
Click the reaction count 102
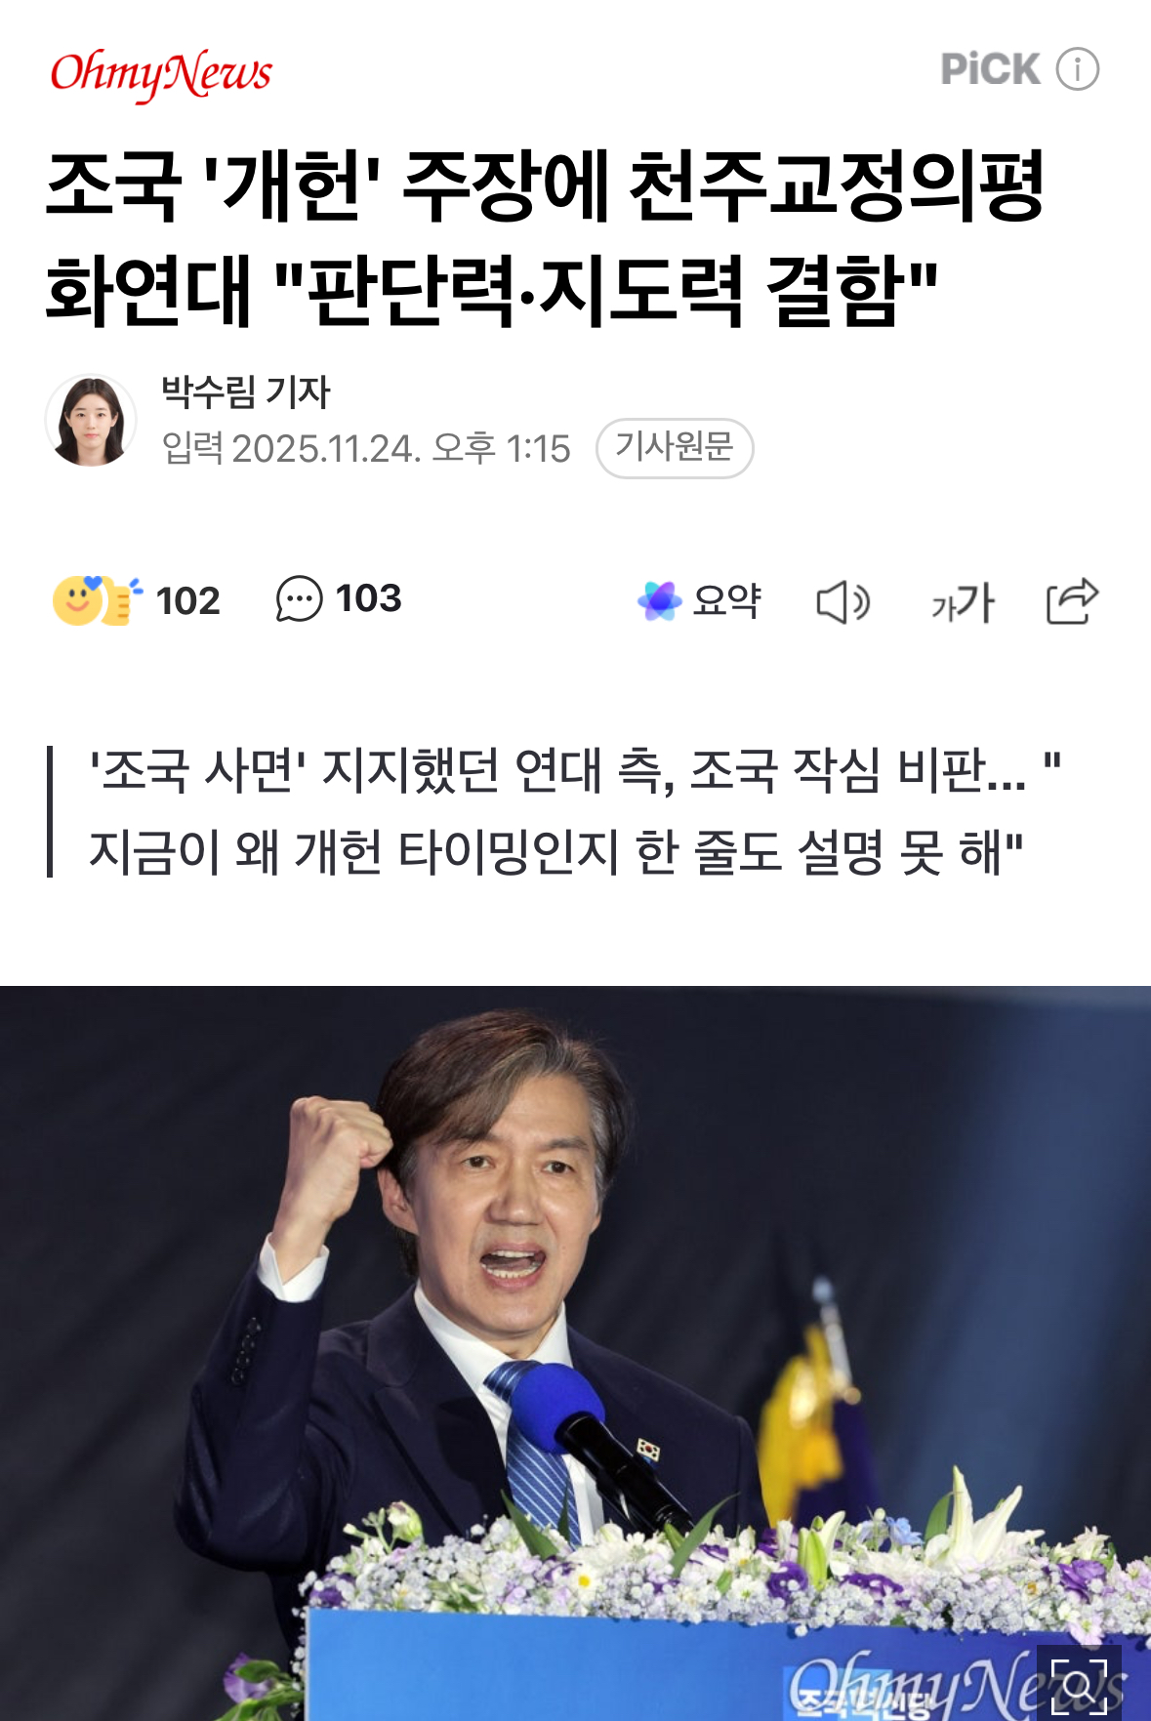(x=187, y=600)
